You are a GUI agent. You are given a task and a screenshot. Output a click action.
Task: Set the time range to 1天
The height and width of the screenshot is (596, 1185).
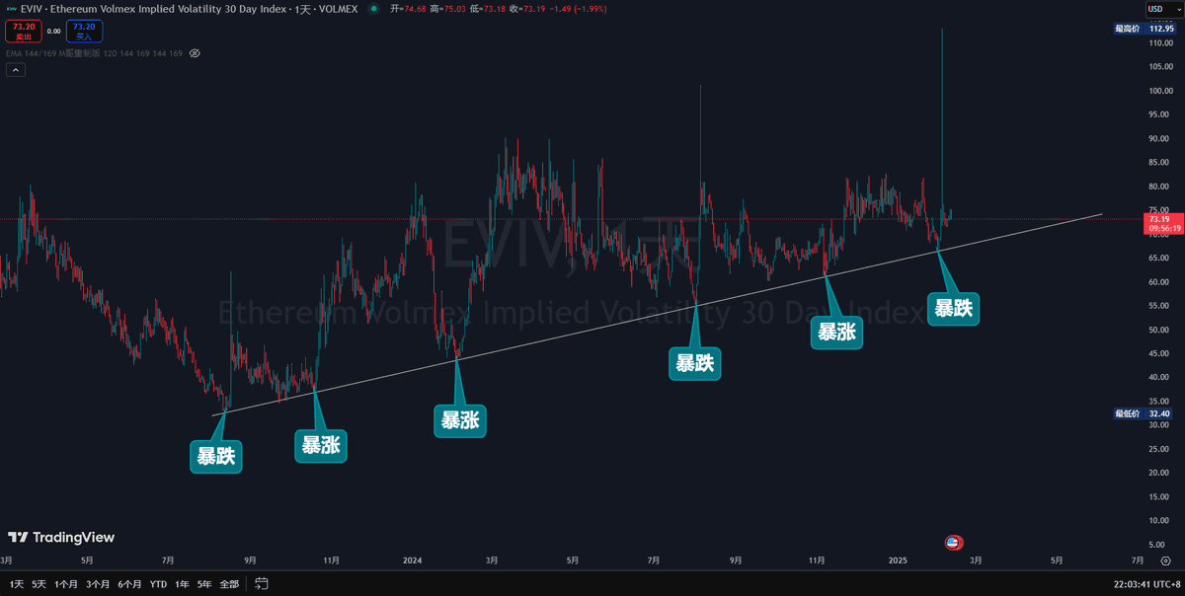click(16, 584)
